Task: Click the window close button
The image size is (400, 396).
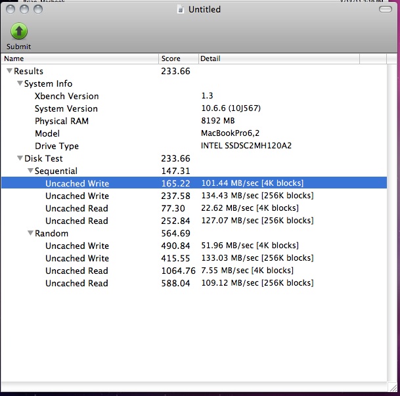Action: tap(11, 9)
